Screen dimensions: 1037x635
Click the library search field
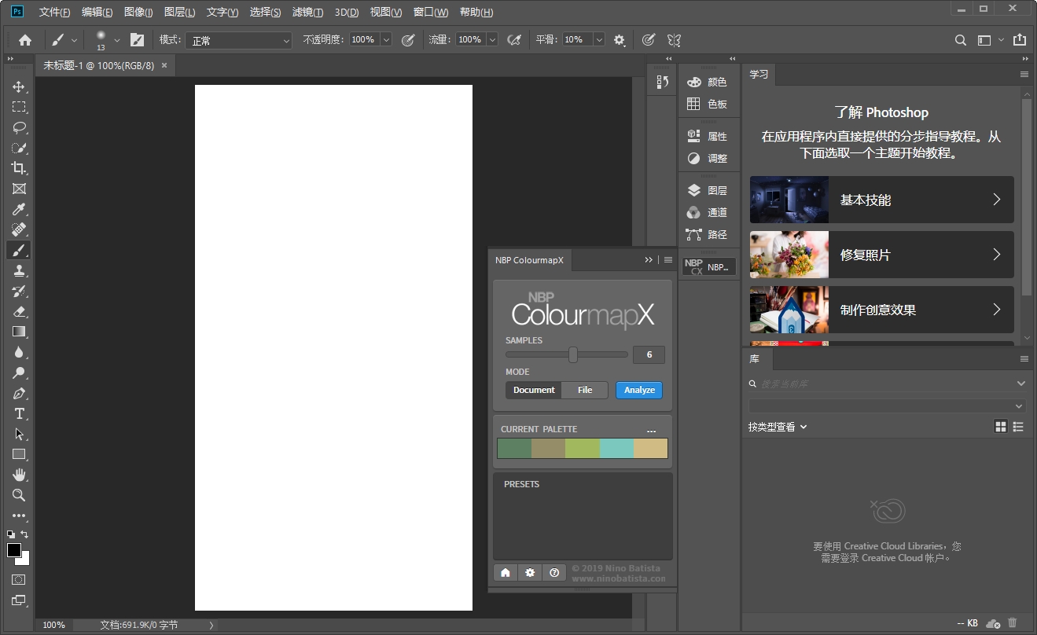887,384
